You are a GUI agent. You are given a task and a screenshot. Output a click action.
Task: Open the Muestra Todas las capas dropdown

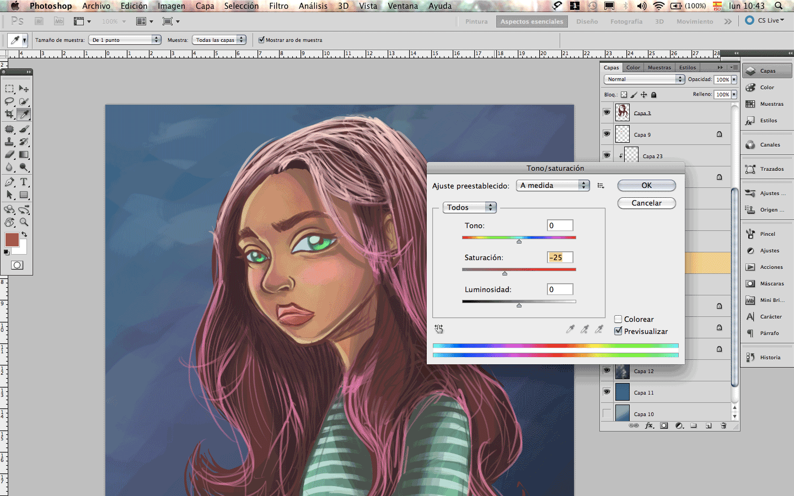point(219,40)
